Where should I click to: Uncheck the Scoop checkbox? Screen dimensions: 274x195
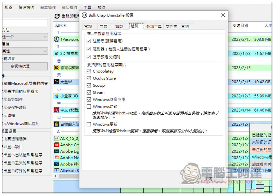coord(89,85)
